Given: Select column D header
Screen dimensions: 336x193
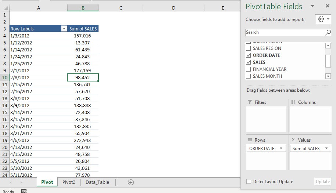Looking at the screenshot, I should point(174,8).
